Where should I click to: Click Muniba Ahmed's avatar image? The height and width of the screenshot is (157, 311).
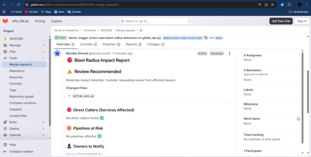(57, 53)
